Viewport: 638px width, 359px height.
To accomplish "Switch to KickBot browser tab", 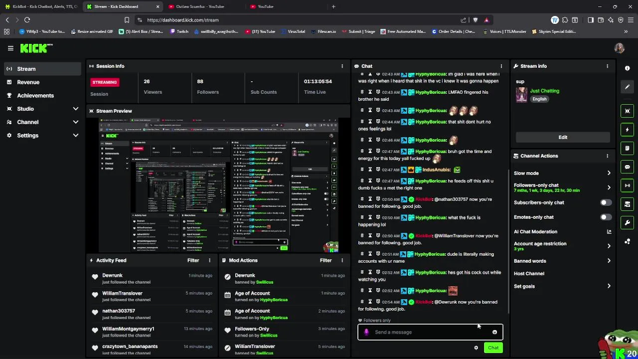I will click(42, 6).
